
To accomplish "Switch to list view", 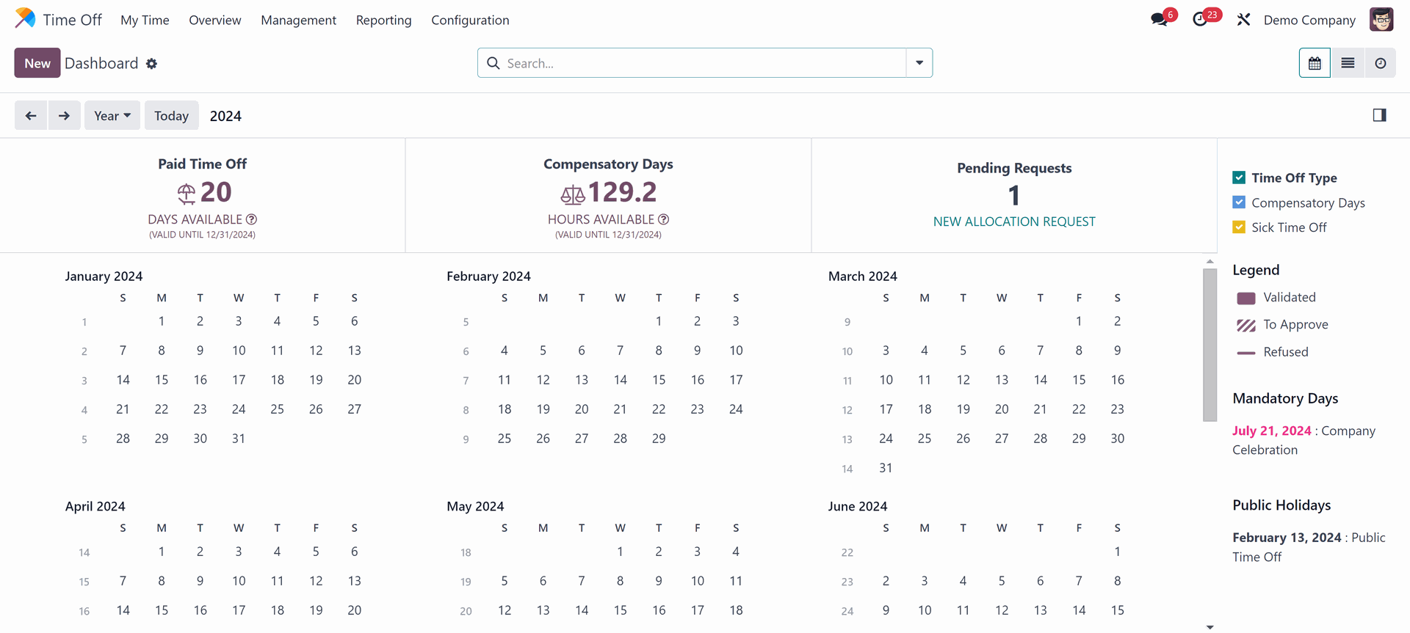I will 1348,63.
